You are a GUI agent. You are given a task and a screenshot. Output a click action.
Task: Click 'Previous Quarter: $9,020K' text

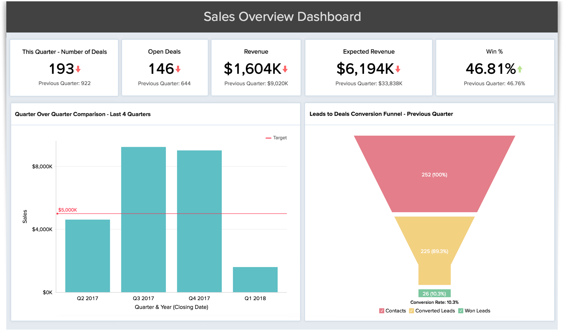coord(256,83)
